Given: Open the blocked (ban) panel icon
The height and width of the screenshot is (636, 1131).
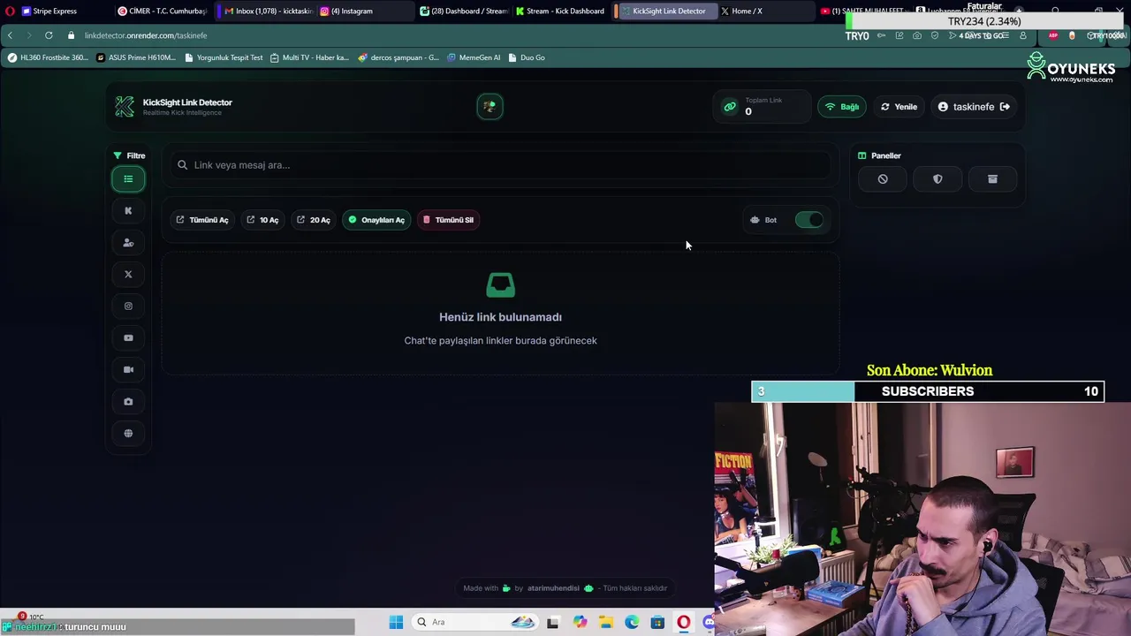Looking at the screenshot, I should 883,179.
